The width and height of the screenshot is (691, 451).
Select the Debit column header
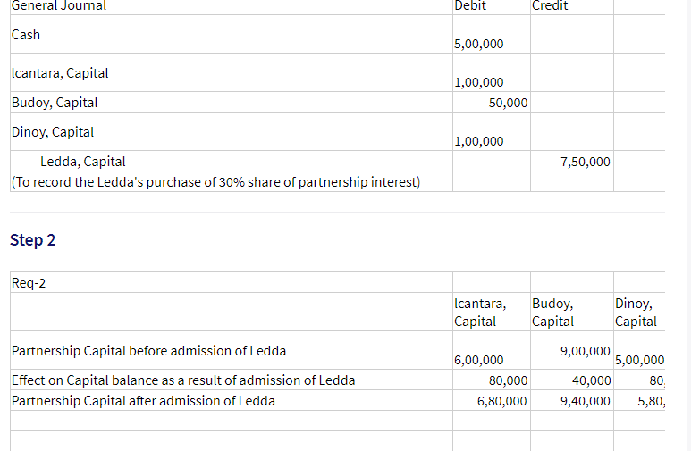pyautogui.click(x=471, y=6)
